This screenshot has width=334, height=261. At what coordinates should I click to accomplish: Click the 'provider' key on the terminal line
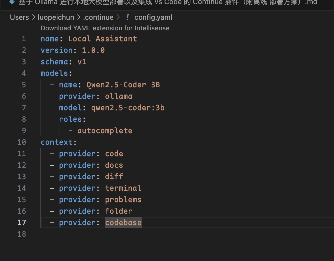tap(77, 188)
